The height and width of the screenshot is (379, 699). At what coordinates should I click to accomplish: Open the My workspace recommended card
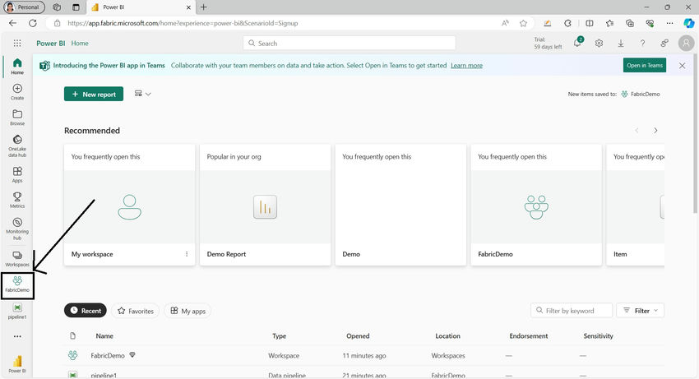coord(129,205)
